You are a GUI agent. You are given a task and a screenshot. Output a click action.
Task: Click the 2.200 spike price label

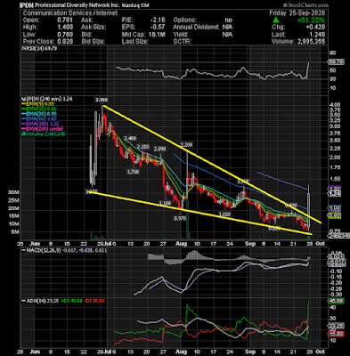[x=186, y=145]
